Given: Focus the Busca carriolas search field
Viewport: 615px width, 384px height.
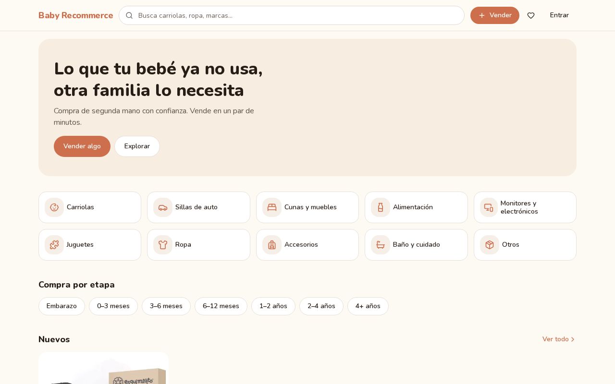Looking at the screenshot, I should 292,15.
